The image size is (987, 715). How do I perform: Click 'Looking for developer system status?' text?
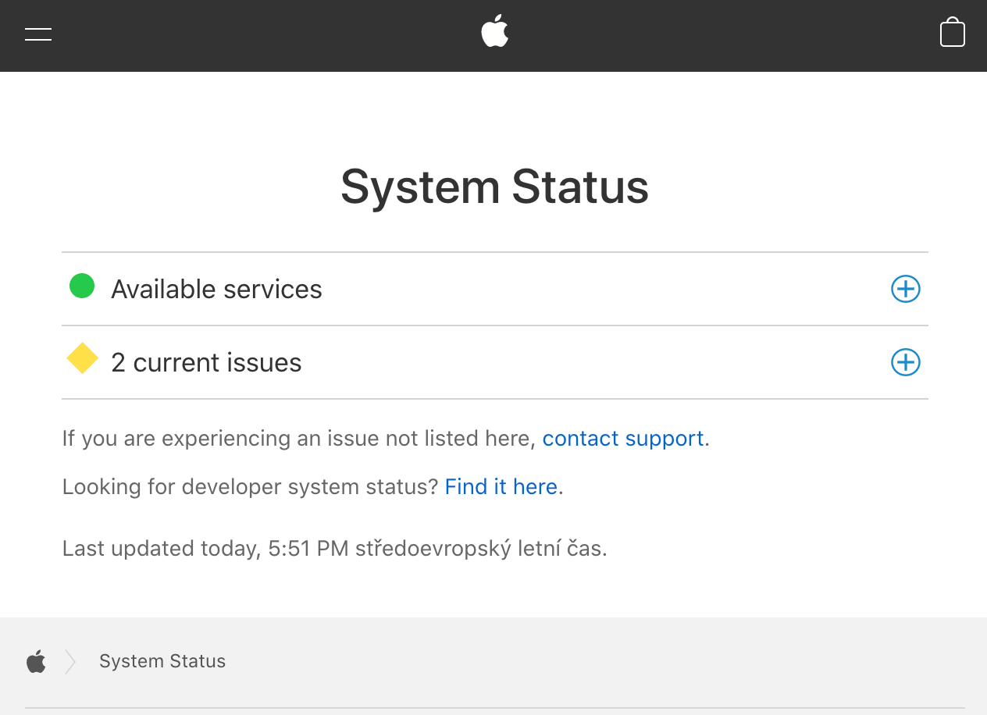tap(250, 487)
